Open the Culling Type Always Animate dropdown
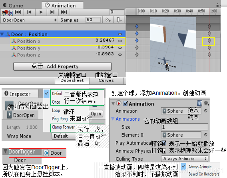The height and width of the screenshot is (178, 227). (x=185, y=159)
